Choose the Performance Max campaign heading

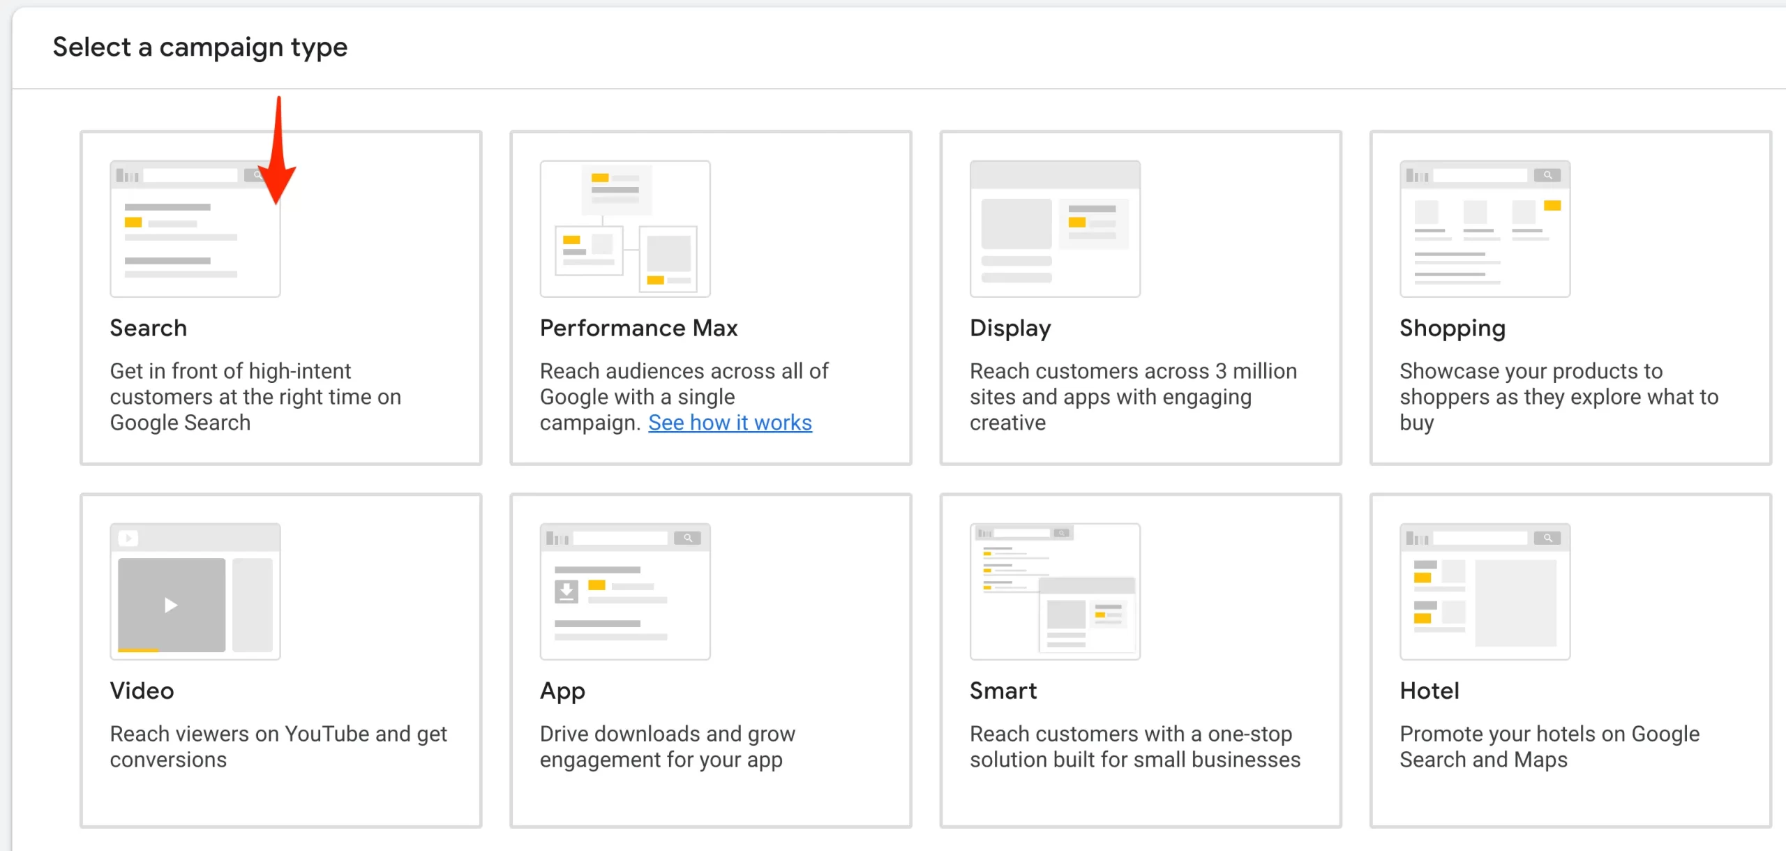click(x=638, y=328)
